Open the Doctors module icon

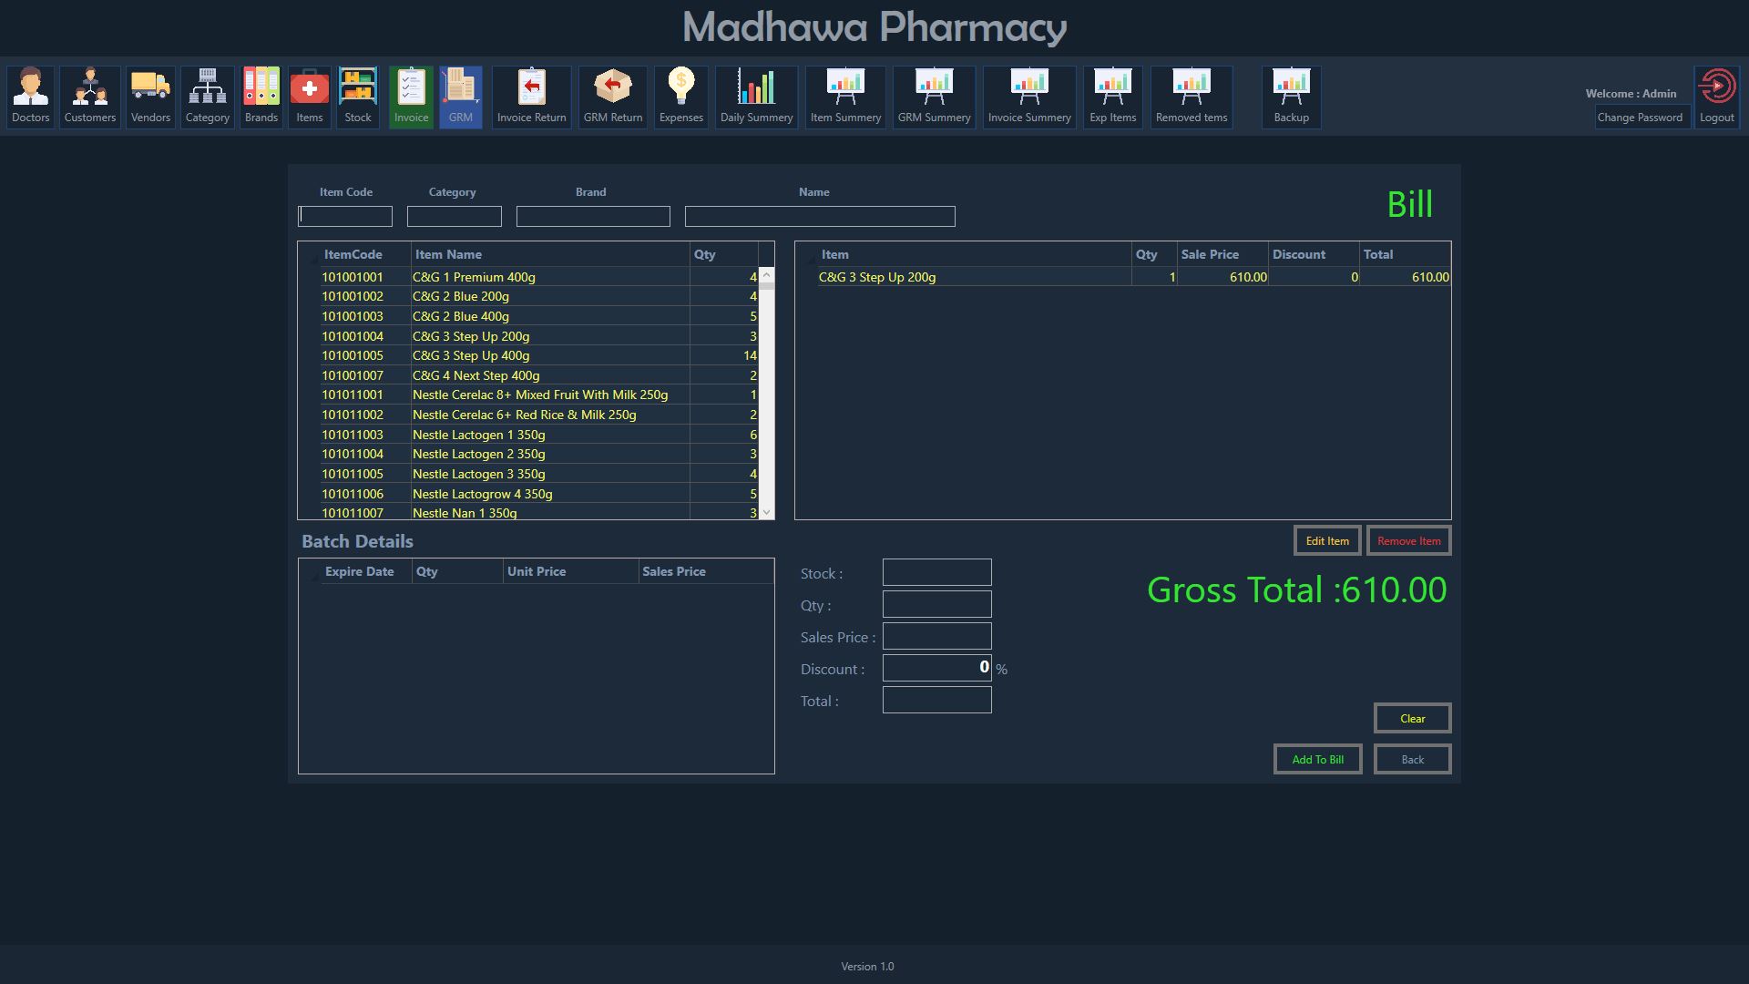pos(31,97)
